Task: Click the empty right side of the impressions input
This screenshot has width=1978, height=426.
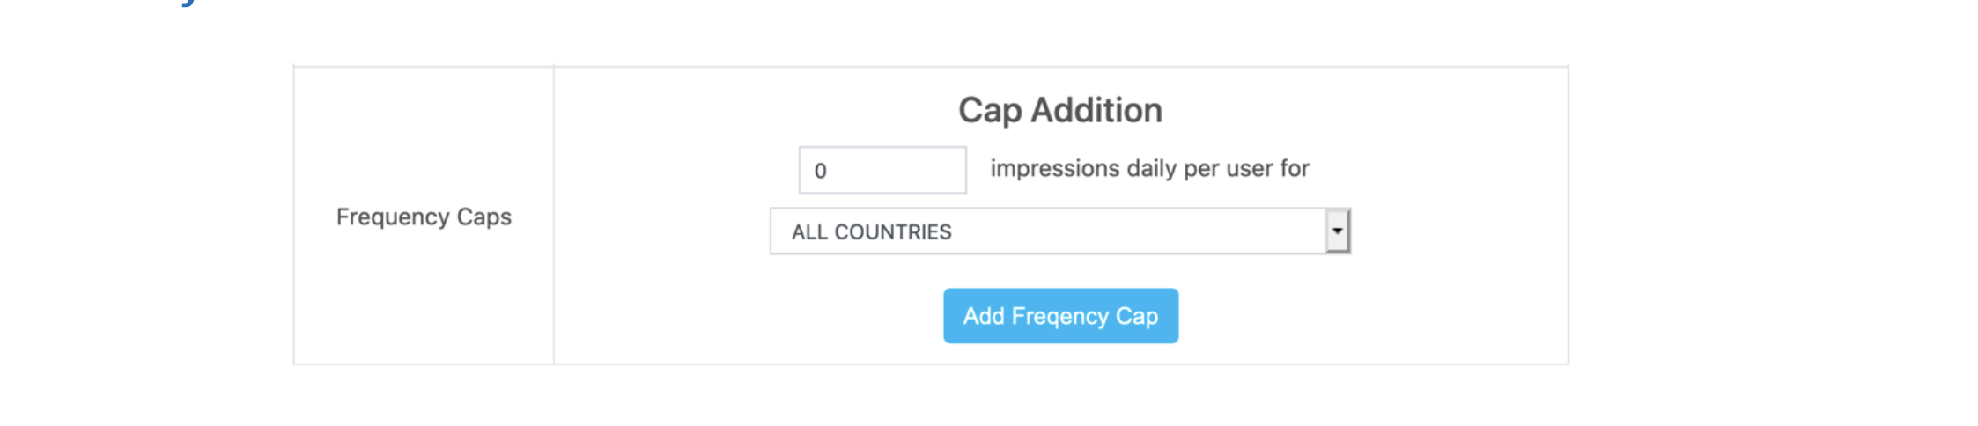Action: (x=925, y=170)
